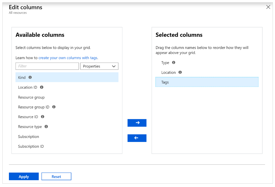Select Resource ID column

click(67, 117)
